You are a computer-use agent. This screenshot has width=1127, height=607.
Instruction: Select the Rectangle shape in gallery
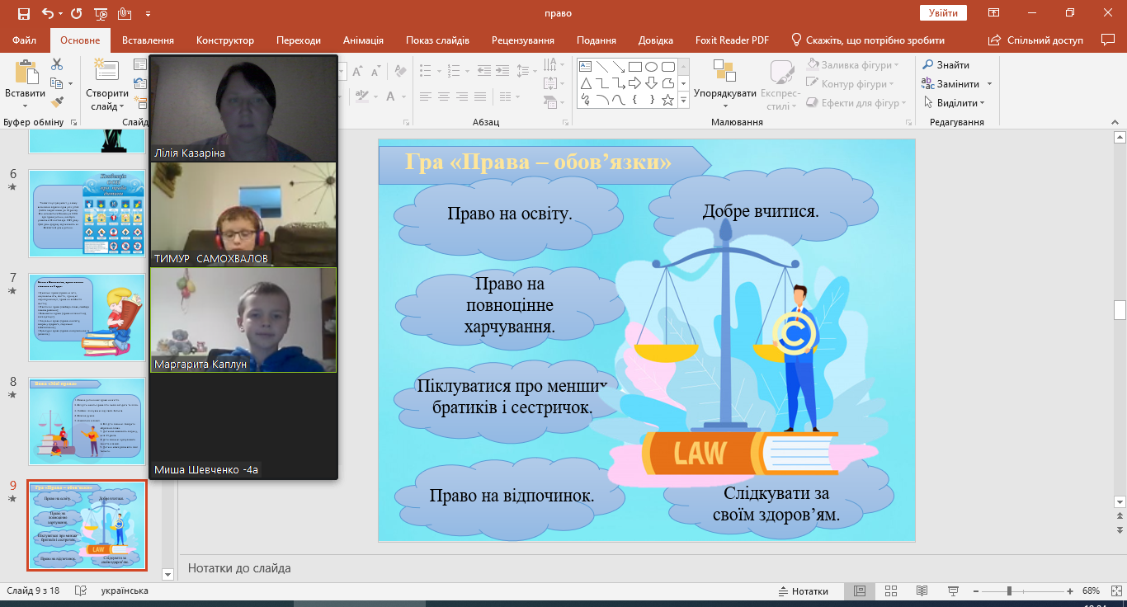[x=634, y=67]
